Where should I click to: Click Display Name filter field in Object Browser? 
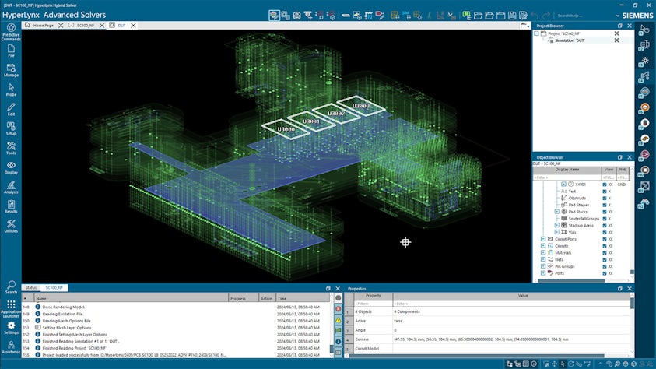[567, 177]
